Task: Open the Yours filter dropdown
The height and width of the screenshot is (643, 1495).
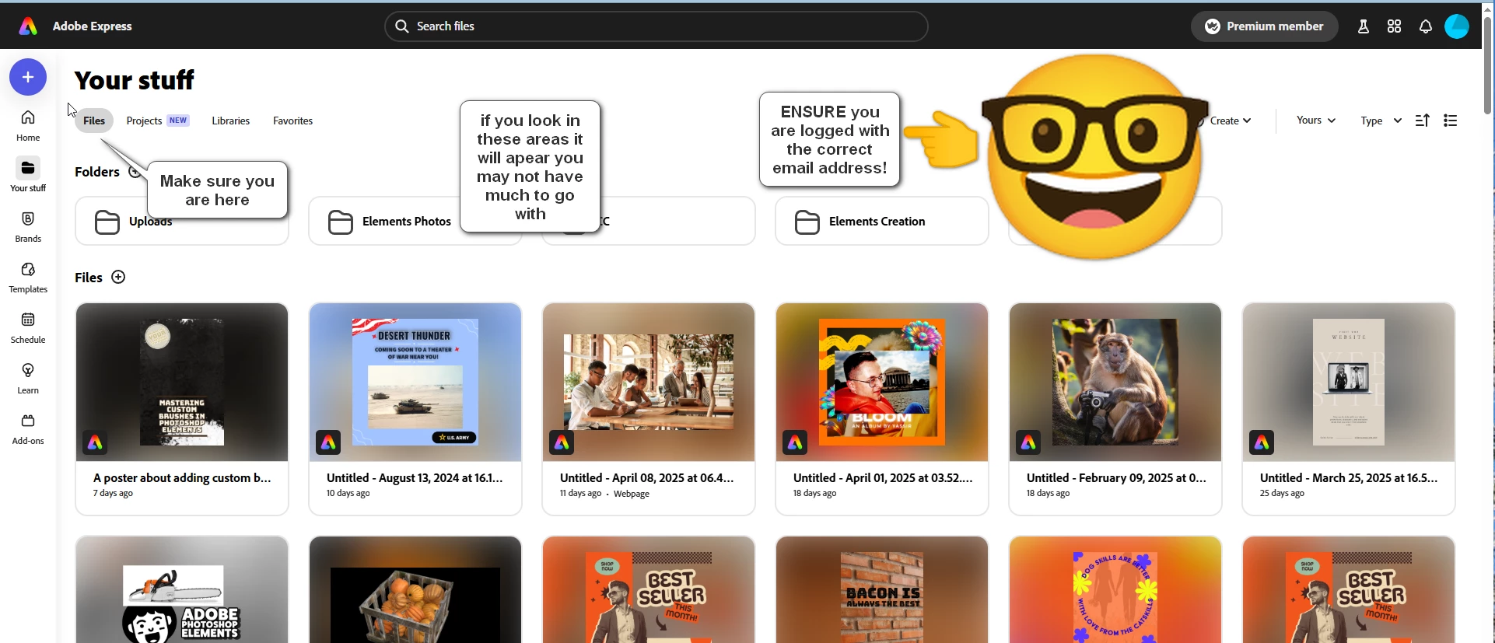Action: tap(1315, 121)
